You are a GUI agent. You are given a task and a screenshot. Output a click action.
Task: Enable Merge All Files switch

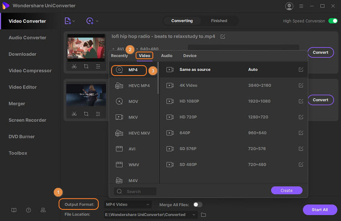pos(198,205)
